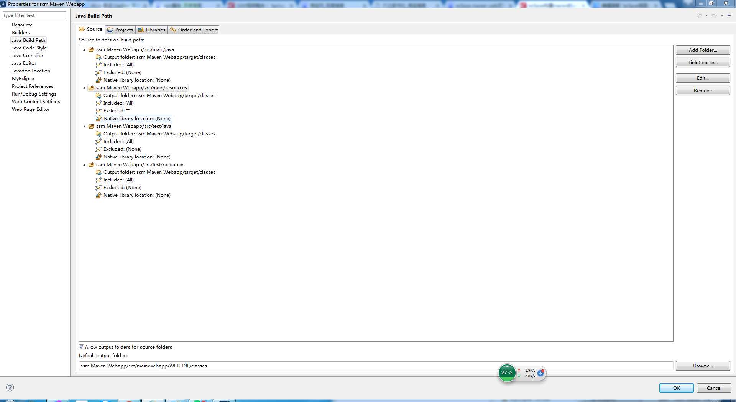This screenshot has height=402, width=736.
Task: Click the Edit... button
Action: pyautogui.click(x=703, y=78)
